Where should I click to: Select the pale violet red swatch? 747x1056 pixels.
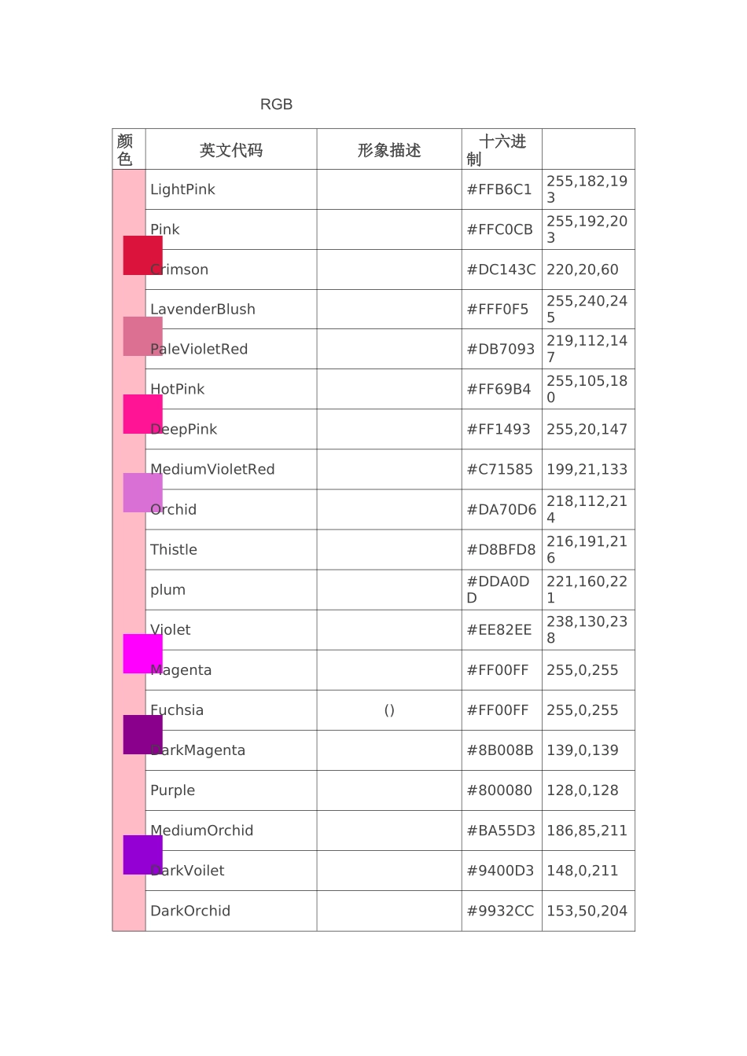(142, 336)
